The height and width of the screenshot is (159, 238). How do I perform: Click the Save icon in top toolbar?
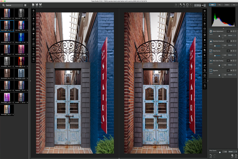(37, 5)
